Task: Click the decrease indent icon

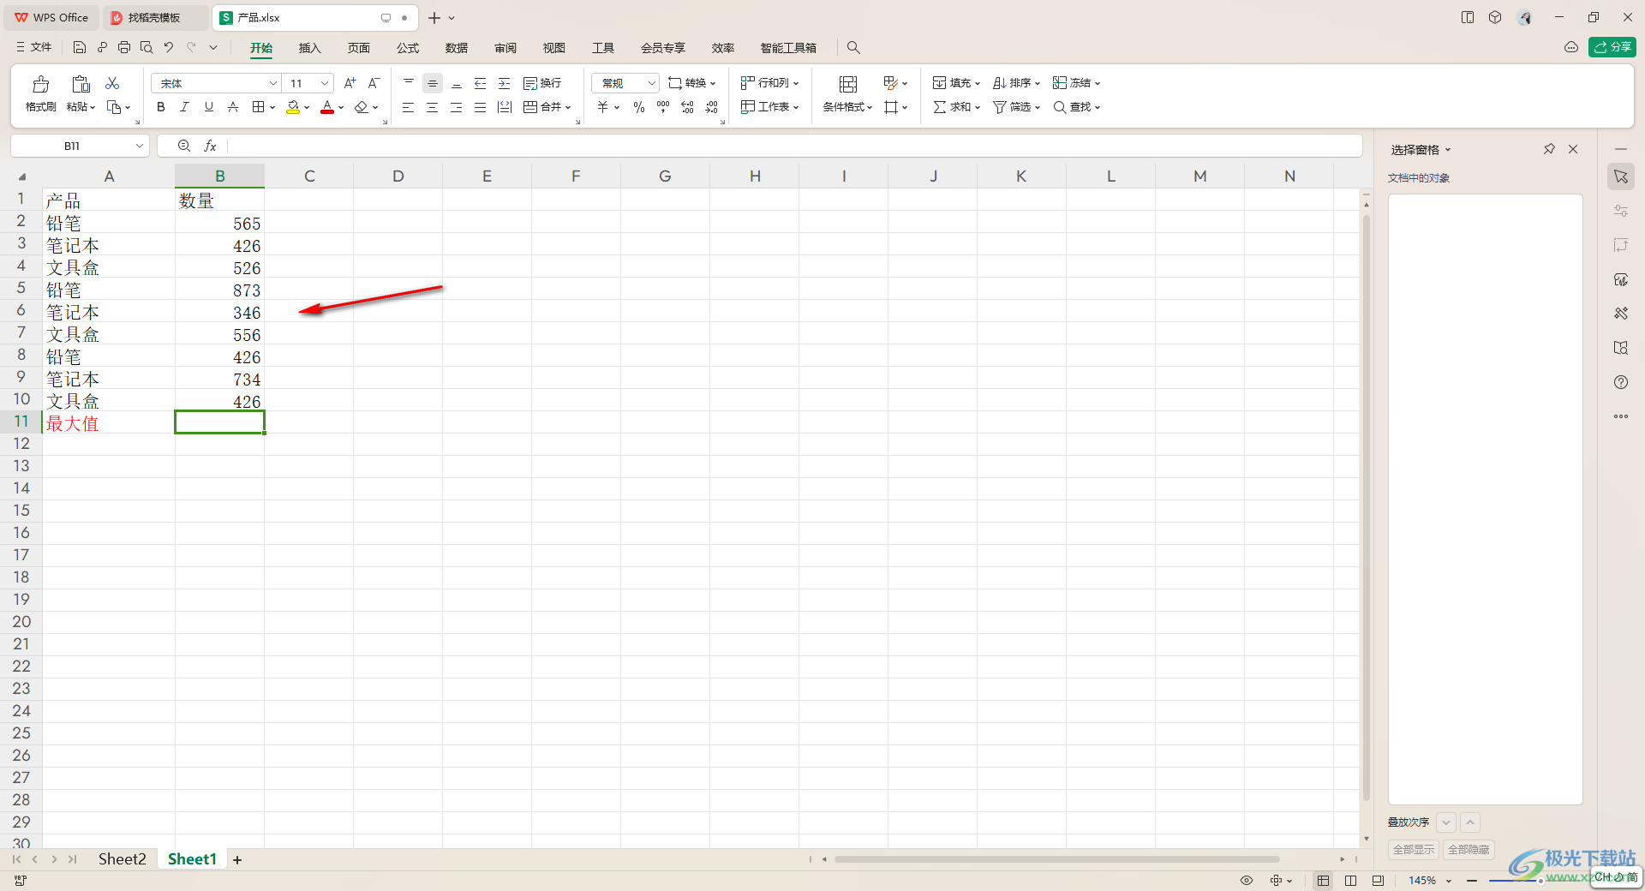Action: [x=481, y=83]
